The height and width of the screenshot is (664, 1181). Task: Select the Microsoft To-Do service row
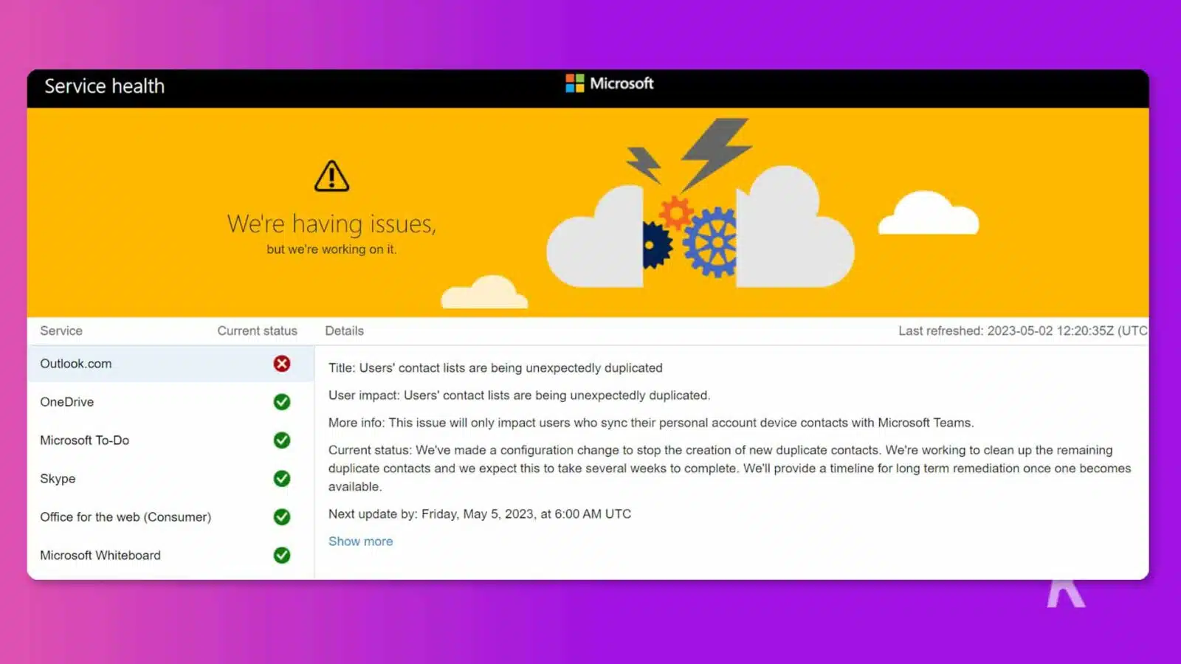click(x=171, y=440)
